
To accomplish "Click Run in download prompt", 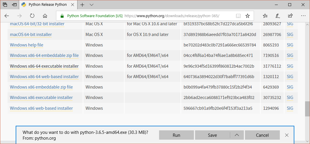I will pos(176,135).
